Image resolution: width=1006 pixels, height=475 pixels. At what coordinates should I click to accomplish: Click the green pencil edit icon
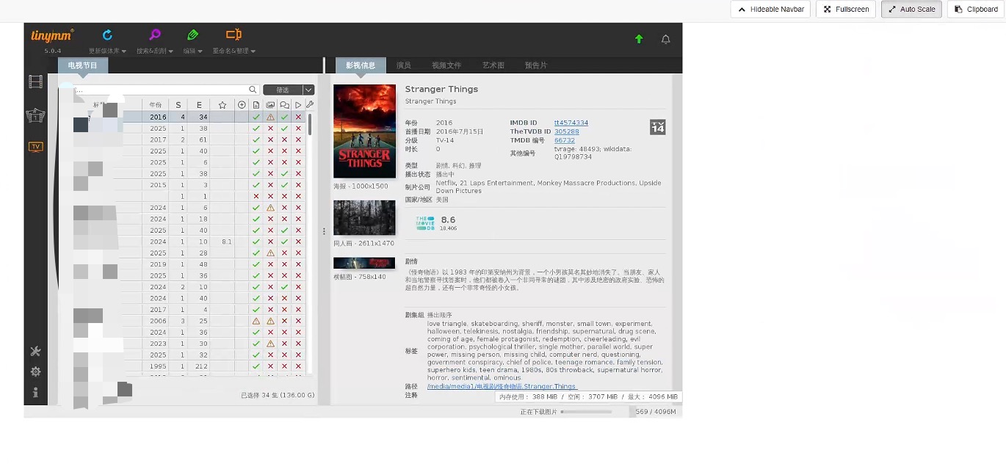192,35
